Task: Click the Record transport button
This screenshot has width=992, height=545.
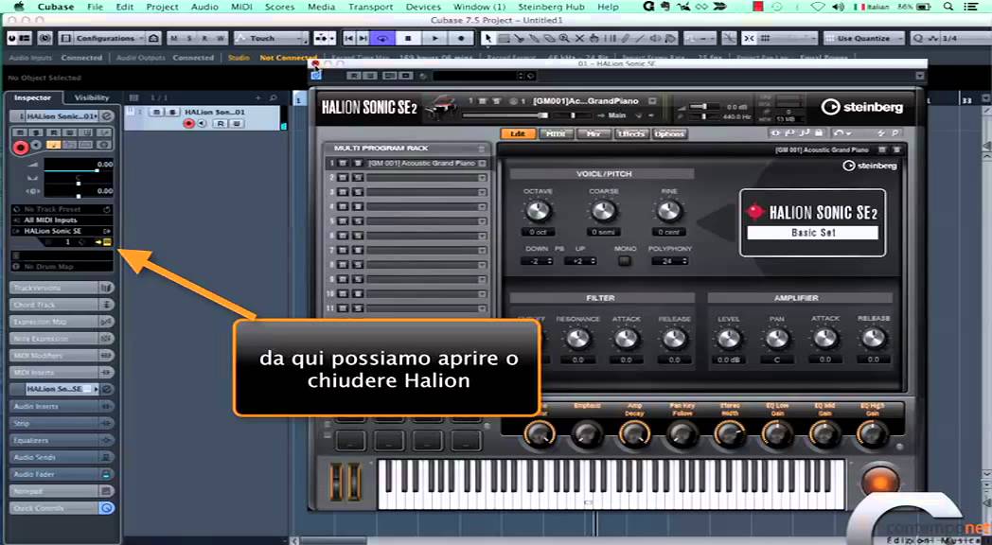Action: tap(461, 38)
